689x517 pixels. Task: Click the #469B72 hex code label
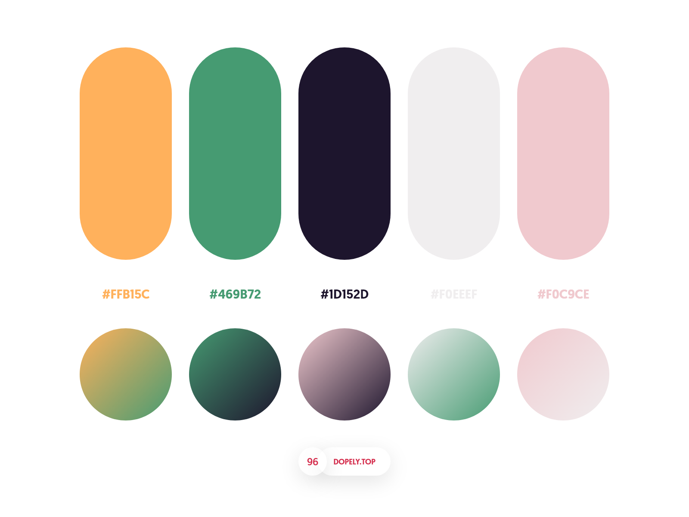pyautogui.click(x=235, y=294)
